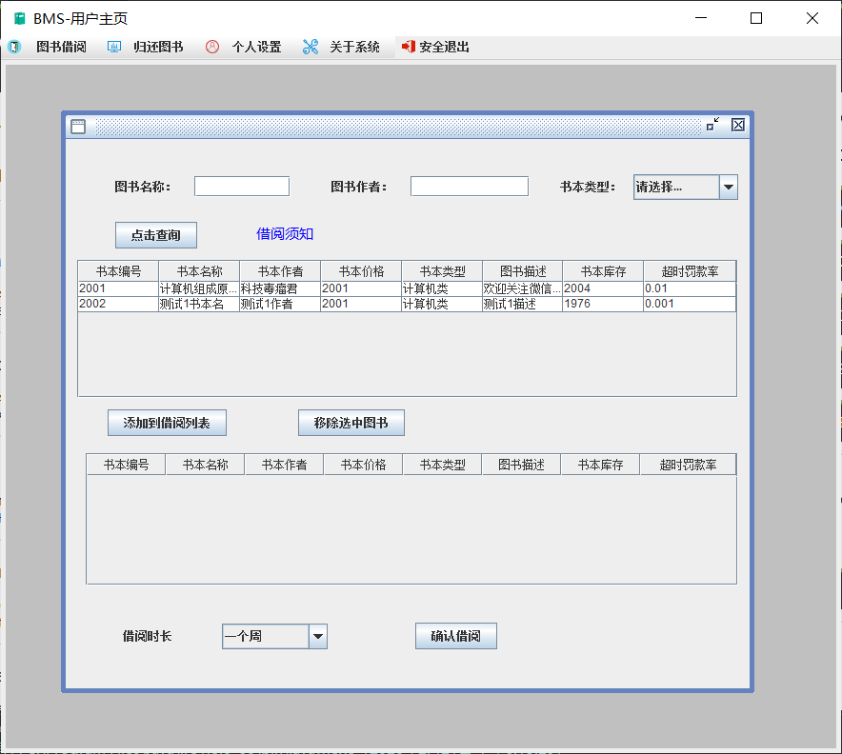Click the arrow of the 书本类型 dropdown
This screenshot has width=842, height=754.
tap(728, 187)
